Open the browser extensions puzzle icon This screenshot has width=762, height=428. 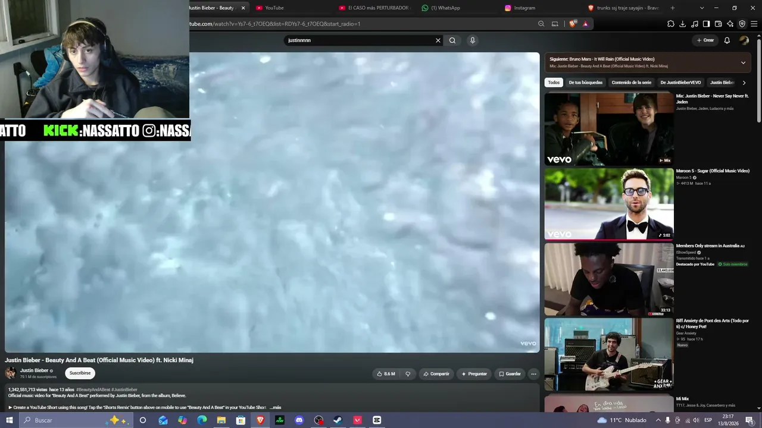(671, 24)
